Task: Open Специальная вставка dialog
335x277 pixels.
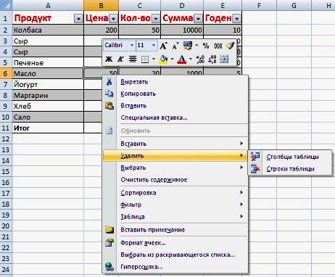Action: tap(175, 117)
